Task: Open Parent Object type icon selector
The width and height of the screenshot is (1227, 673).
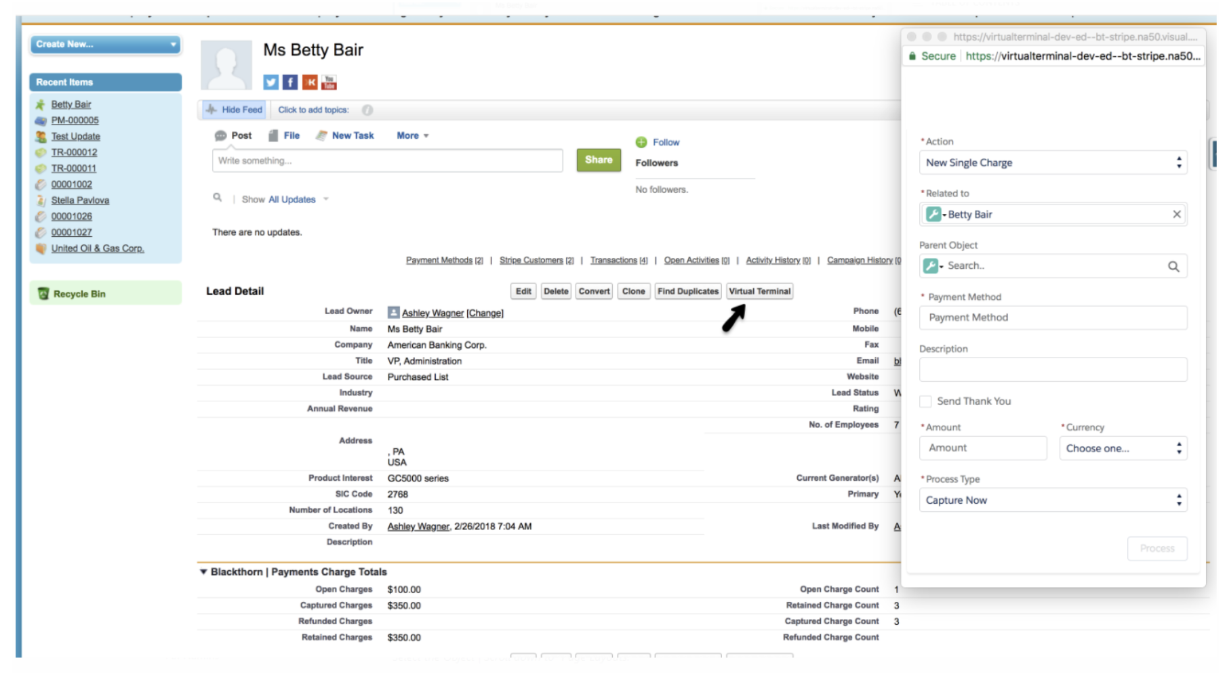Action: click(x=933, y=266)
